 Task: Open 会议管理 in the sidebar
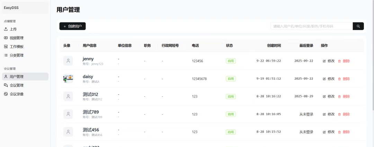pos(16,85)
